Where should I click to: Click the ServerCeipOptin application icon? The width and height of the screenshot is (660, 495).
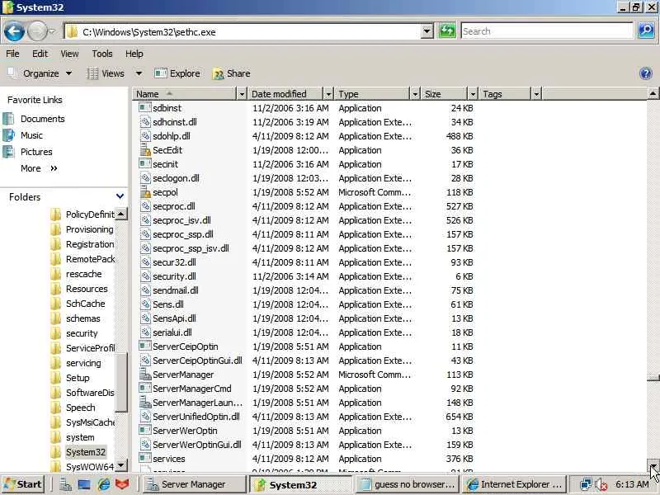click(145, 346)
